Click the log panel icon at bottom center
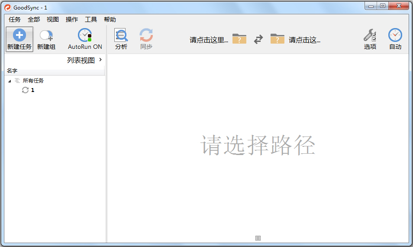The width and height of the screenshot is (413, 247). click(x=258, y=238)
